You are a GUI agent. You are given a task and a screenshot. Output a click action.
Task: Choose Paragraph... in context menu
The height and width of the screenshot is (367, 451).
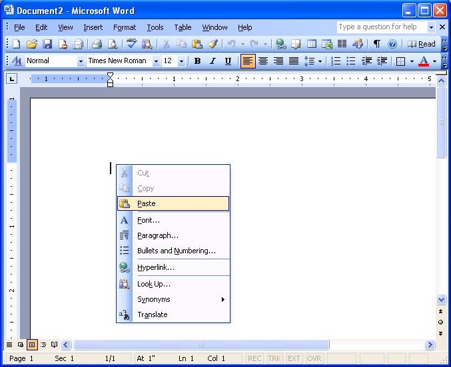click(x=173, y=235)
